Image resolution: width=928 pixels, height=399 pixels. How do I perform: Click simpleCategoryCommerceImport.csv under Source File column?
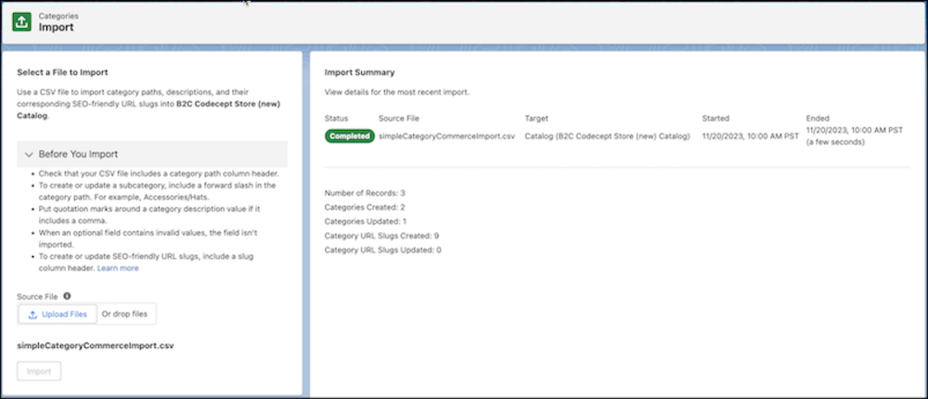coord(447,136)
